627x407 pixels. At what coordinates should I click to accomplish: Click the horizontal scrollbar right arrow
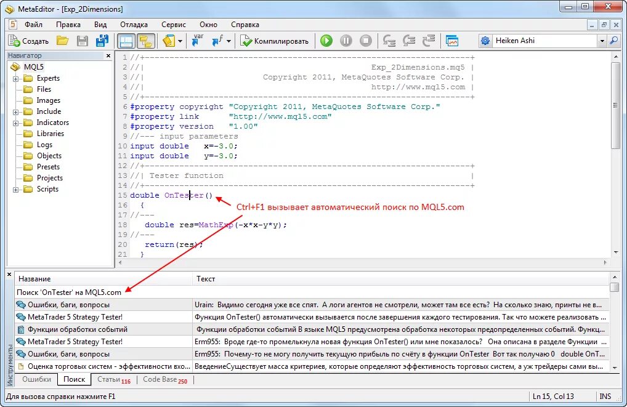click(605, 263)
